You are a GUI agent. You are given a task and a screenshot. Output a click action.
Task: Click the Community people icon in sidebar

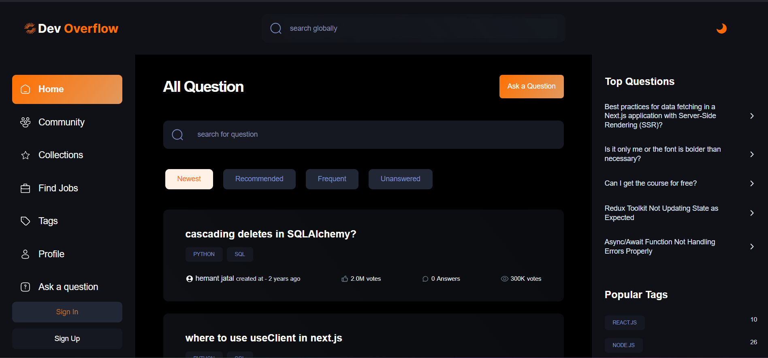pos(25,122)
